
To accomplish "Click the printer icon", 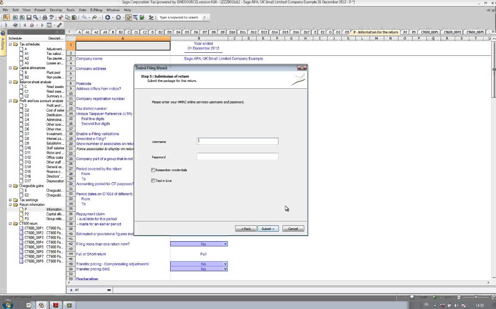I will click(45, 17).
